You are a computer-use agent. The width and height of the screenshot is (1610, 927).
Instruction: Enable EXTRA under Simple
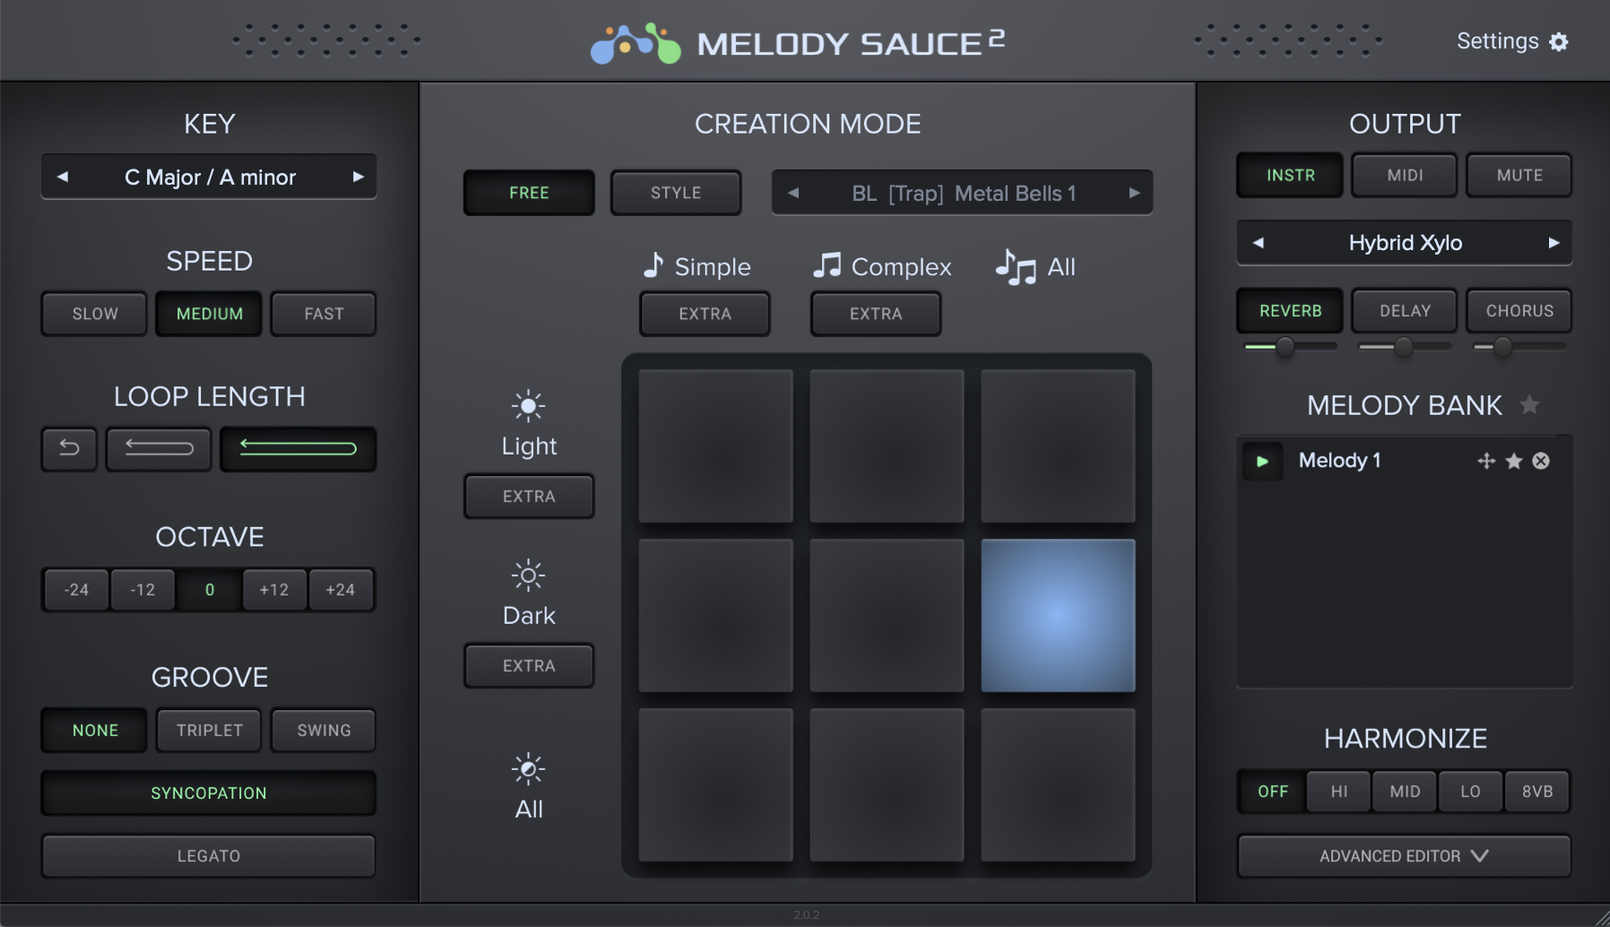(x=705, y=314)
